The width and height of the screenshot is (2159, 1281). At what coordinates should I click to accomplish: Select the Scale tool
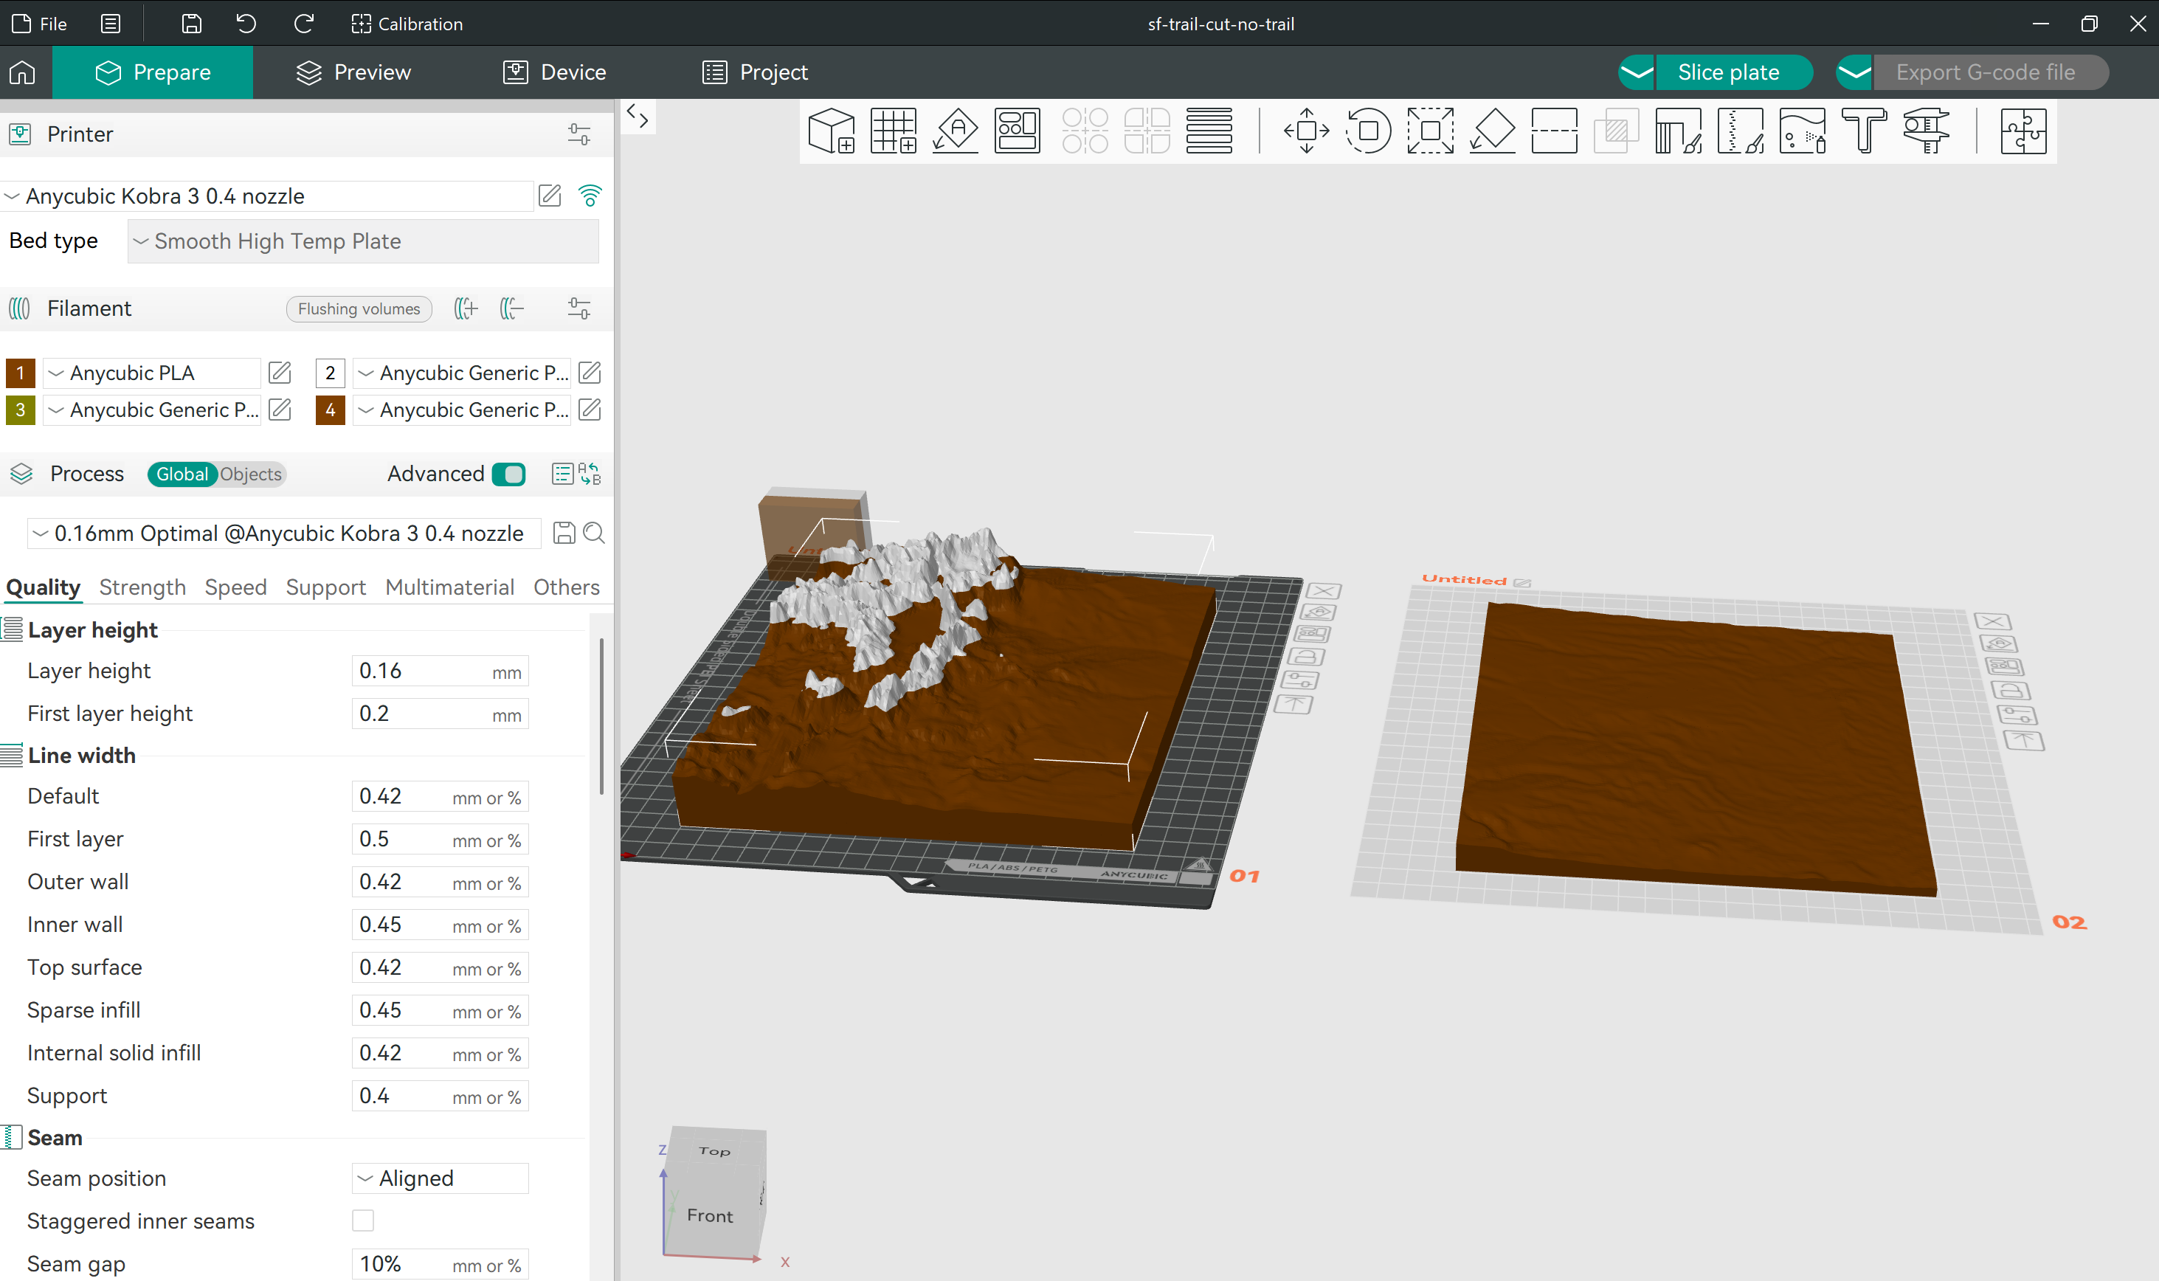tap(1430, 131)
